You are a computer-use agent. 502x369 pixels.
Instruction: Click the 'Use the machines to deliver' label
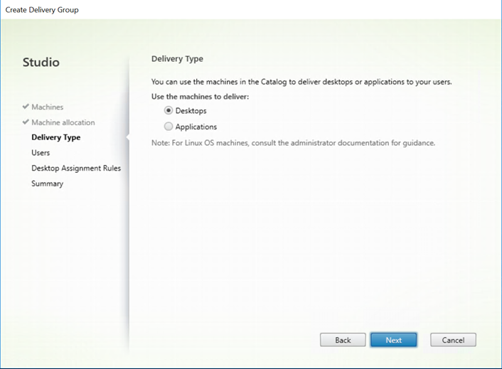[x=200, y=97]
